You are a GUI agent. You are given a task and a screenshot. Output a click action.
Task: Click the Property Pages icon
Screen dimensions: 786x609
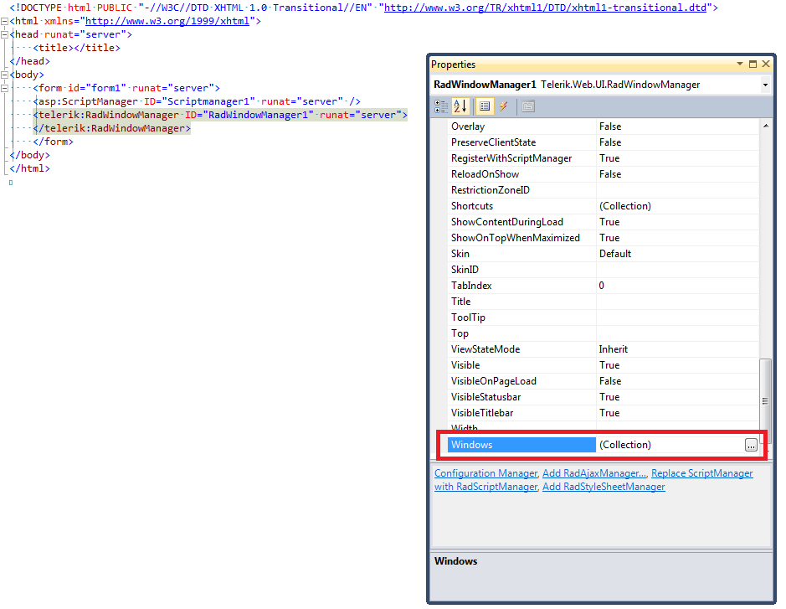coord(528,106)
